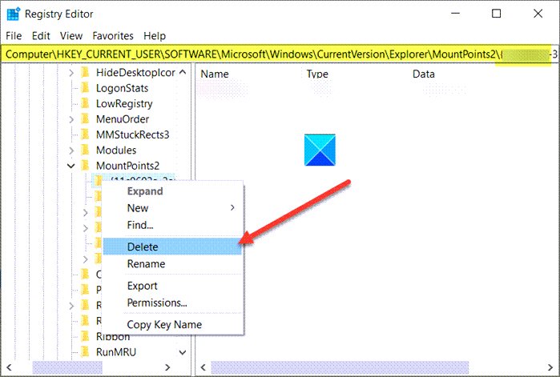The width and height of the screenshot is (560, 377).
Task: Click the LowRegistry folder icon
Action: pos(85,104)
